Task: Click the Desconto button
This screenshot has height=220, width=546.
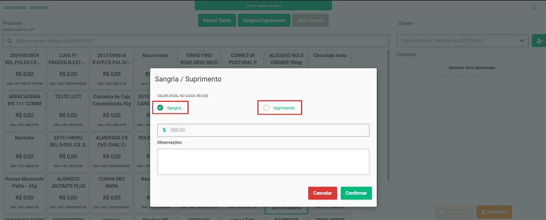Action: [454, 212]
